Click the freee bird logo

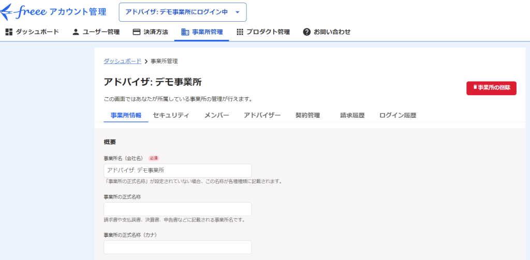click(10, 11)
